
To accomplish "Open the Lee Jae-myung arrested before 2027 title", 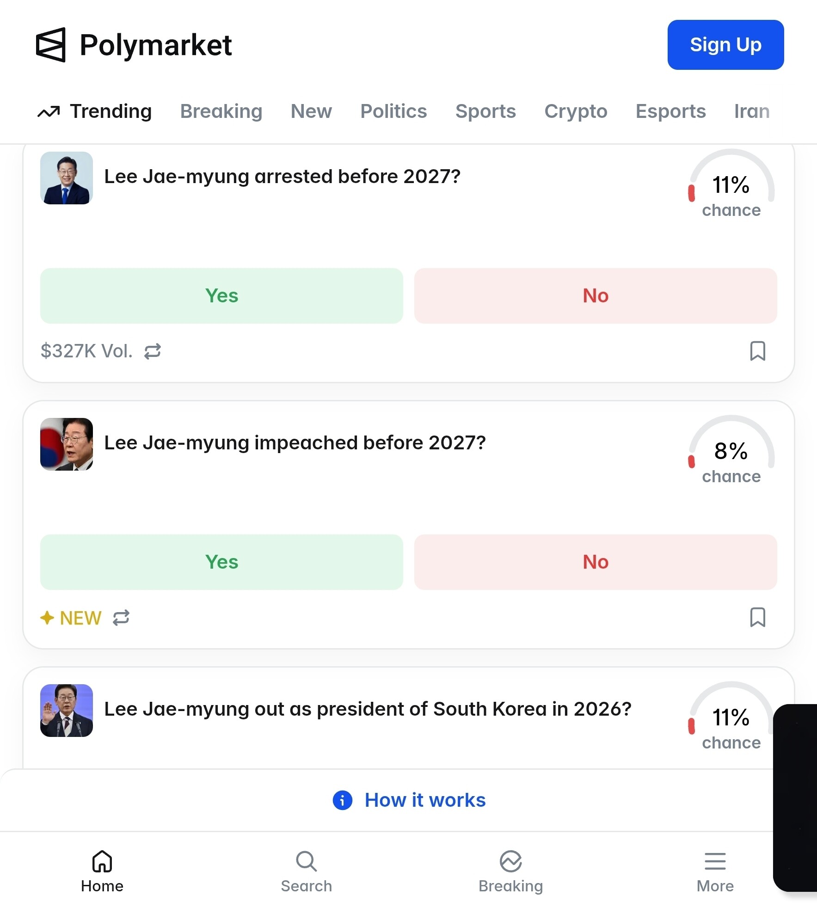I will [283, 177].
